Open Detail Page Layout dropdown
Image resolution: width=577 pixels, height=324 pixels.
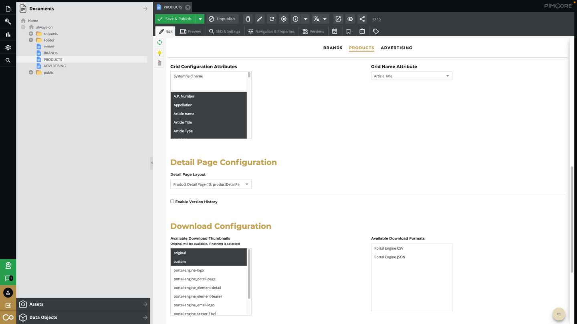[247, 184]
